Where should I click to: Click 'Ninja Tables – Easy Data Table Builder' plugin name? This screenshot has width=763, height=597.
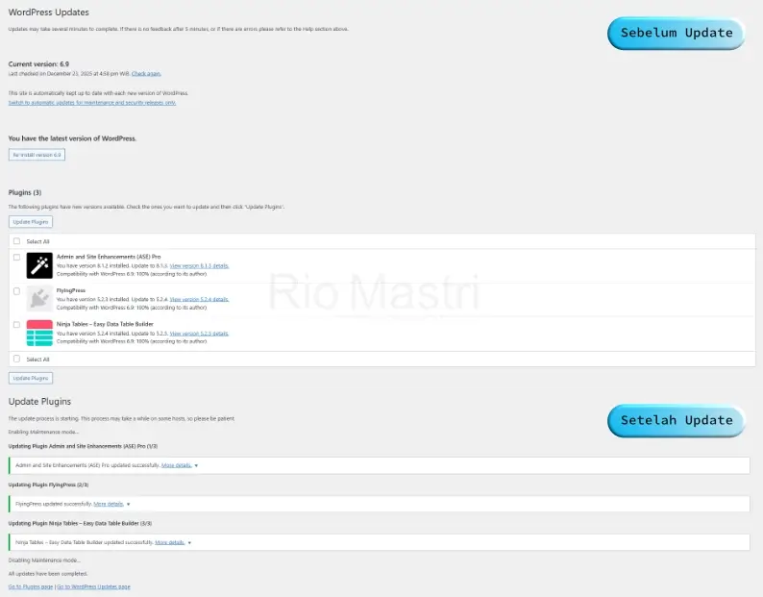click(x=105, y=324)
